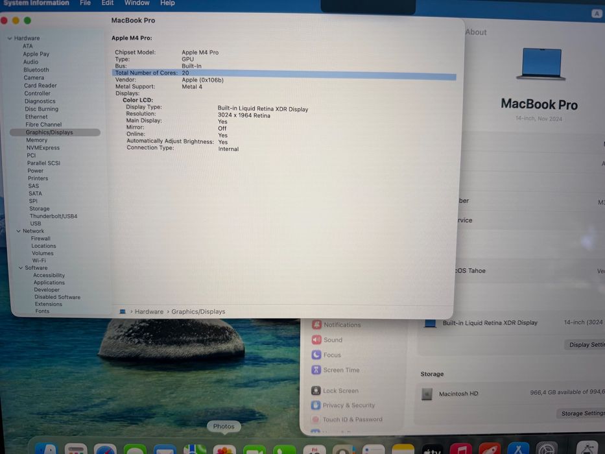Select Thunderbolt/USB4 in the sidebar
Image resolution: width=605 pixels, height=454 pixels.
pos(54,216)
